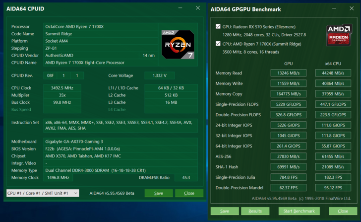Click the 447.1 GFLOPS CPU result
This screenshot has height=222, width=361.
coord(333,104)
